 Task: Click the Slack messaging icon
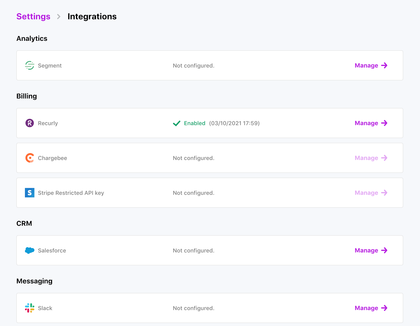click(30, 308)
